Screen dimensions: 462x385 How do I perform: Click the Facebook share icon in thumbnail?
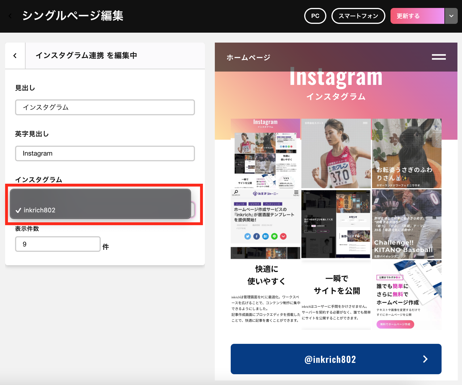tap(257, 236)
